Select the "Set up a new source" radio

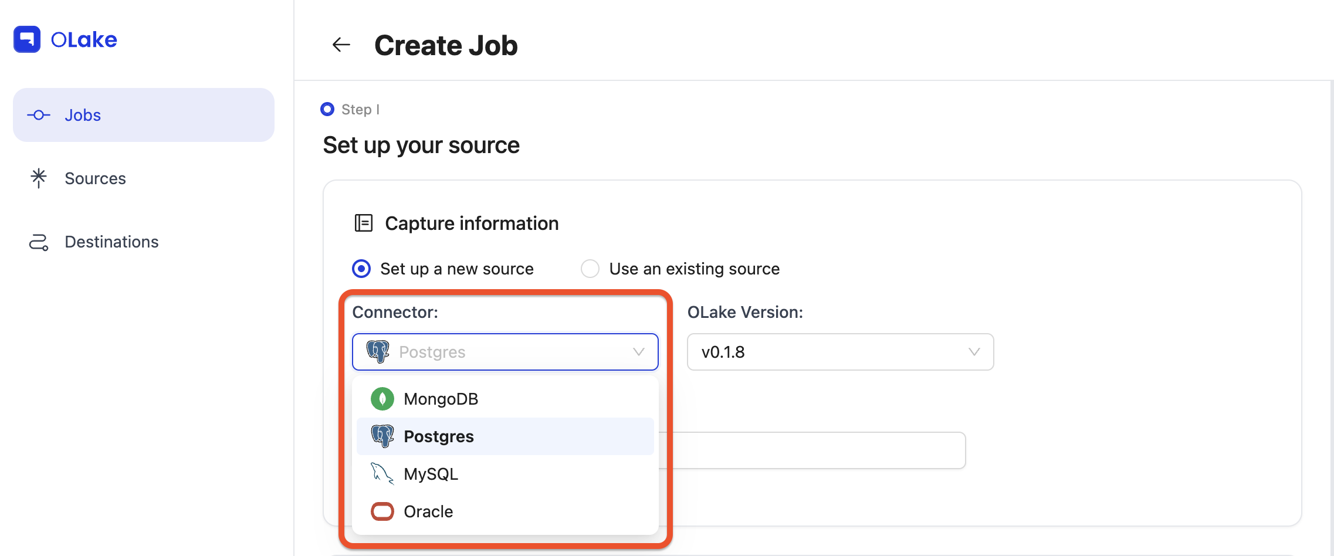pyautogui.click(x=361, y=269)
